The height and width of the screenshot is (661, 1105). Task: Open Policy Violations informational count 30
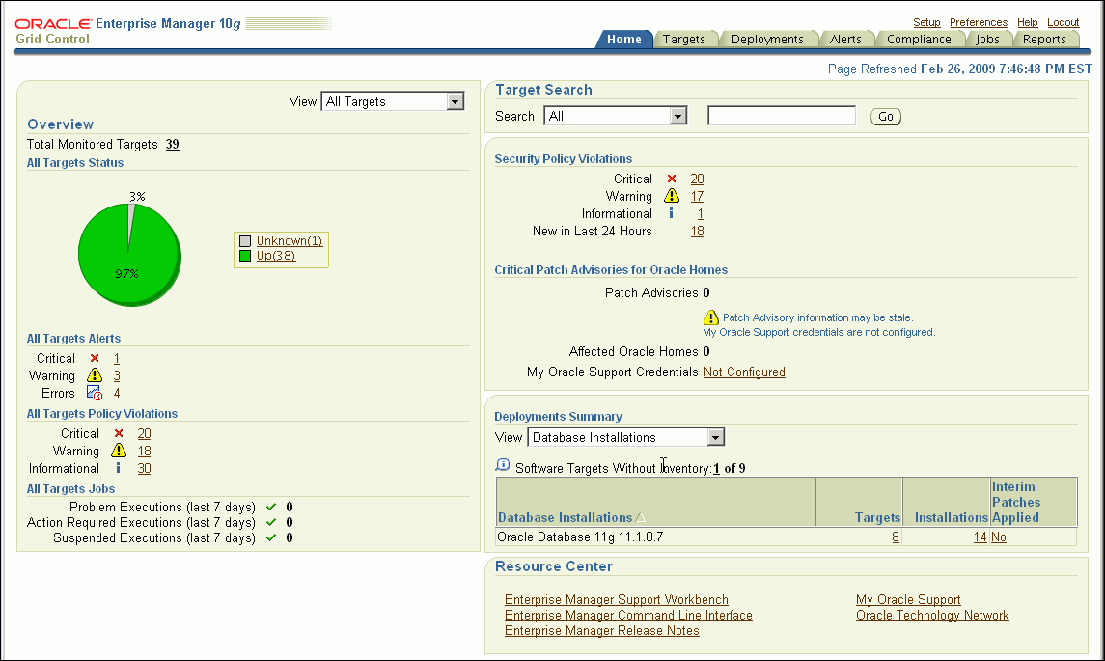pyautogui.click(x=144, y=469)
